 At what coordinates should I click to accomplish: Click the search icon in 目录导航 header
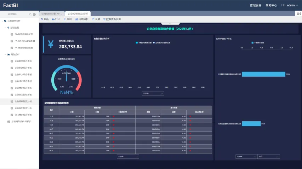click(x=30, y=14)
